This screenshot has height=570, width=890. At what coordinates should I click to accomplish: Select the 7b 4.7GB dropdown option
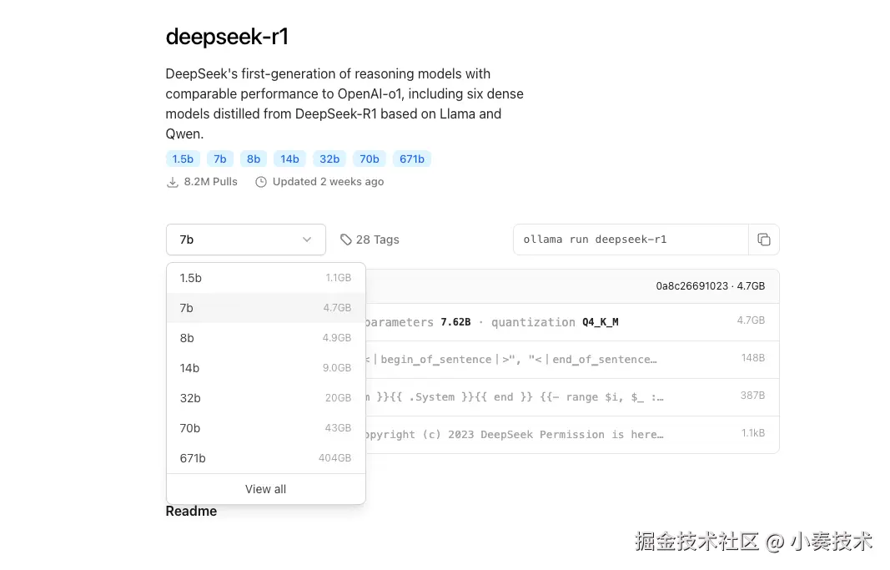265,308
